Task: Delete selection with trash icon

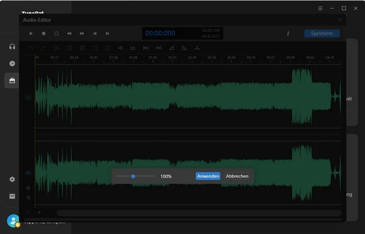Action: point(107,48)
